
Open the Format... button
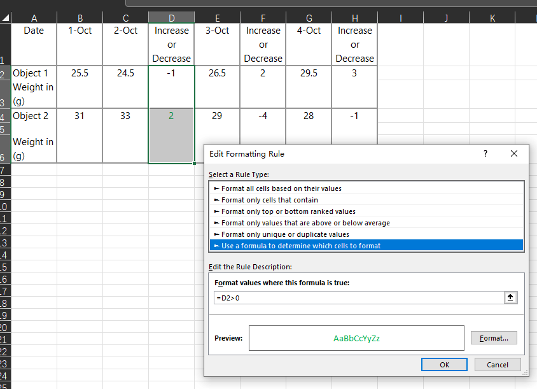pos(494,338)
